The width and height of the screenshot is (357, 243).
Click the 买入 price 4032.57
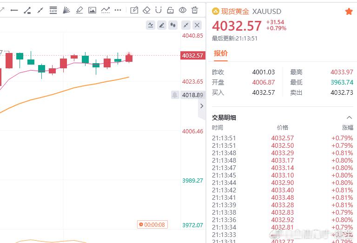pyautogui.click(x=264, y=92)
